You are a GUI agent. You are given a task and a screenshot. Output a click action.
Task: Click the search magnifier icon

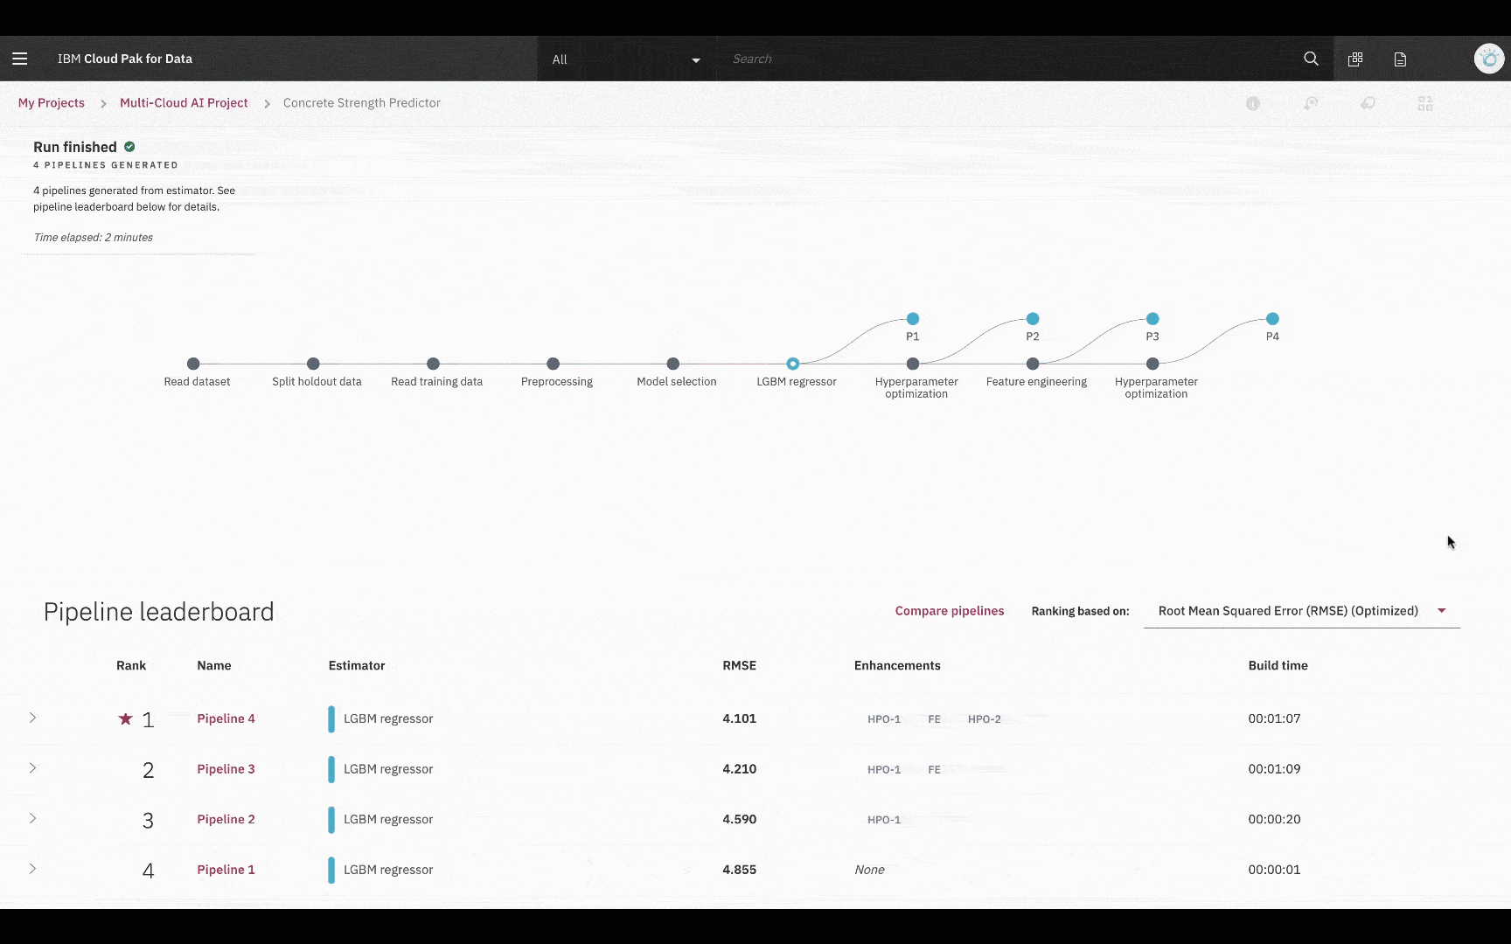pyautogui.click(x=1311, y=59)
